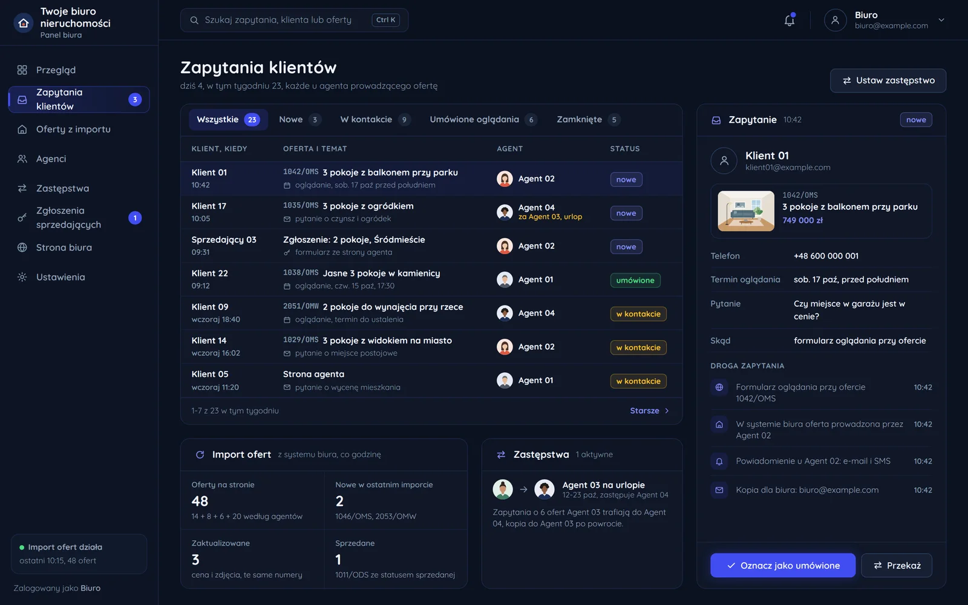Click the umówione status of Klient 22

635,281
